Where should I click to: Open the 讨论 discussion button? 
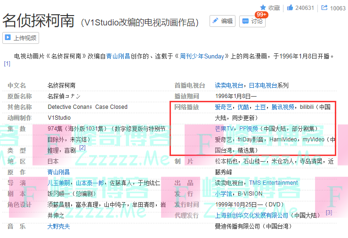[x=252, y=21]
